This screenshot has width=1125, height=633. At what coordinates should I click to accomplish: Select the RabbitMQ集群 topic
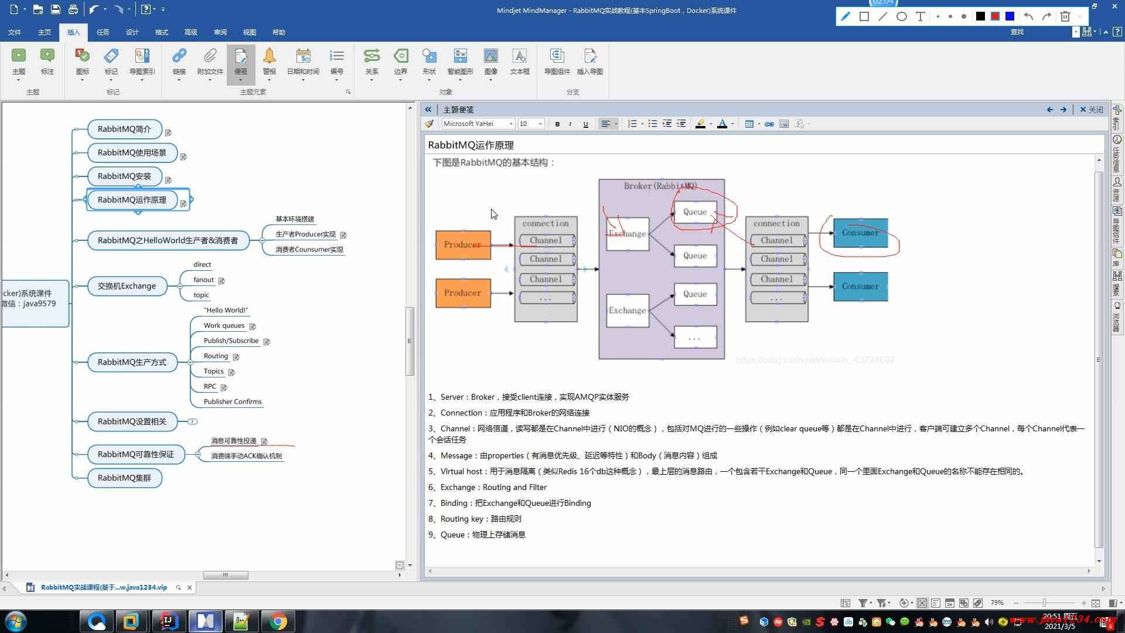point(124,478)
